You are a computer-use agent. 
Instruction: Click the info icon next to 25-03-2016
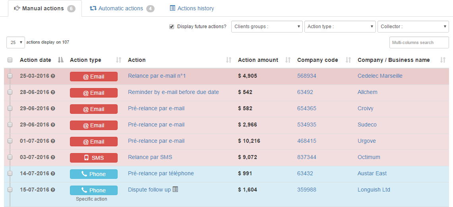point(53,76)
